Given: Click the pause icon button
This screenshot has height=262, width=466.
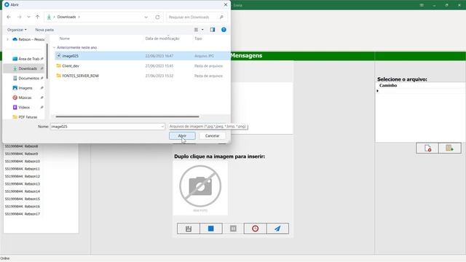Looking at the screenshot, I should (x=233, y=229).
